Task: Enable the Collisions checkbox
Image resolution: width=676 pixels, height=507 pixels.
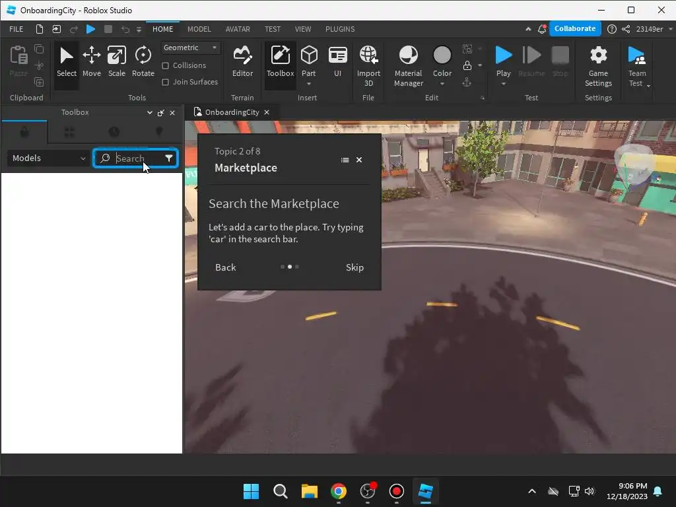Action: [165, 65]
